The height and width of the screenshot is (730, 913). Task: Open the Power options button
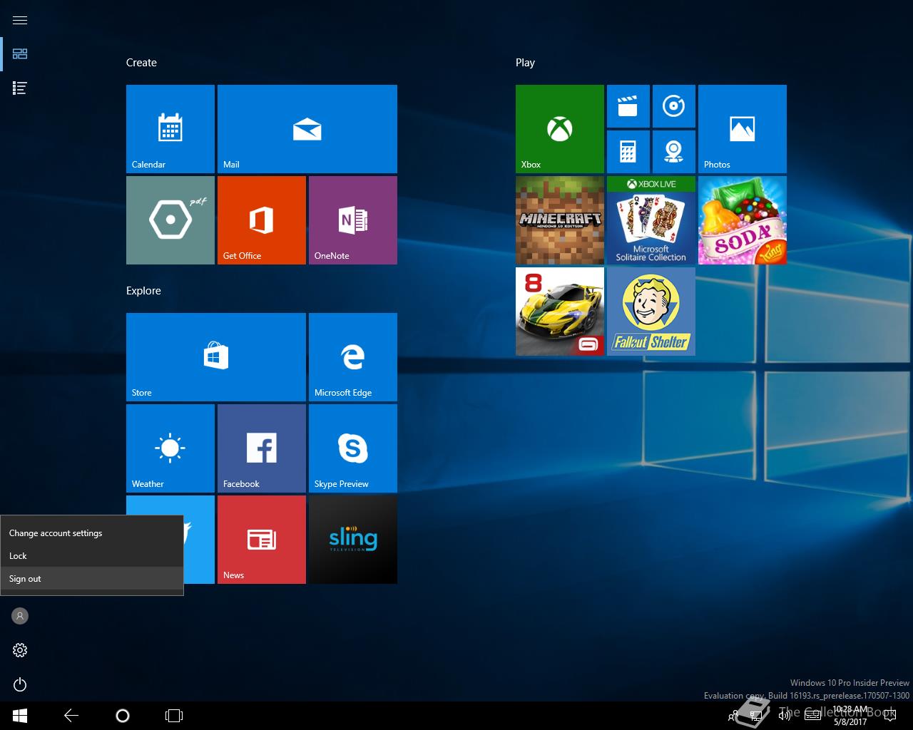20,684
